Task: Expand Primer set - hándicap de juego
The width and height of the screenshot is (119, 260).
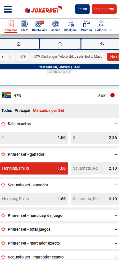Action: 59,216
